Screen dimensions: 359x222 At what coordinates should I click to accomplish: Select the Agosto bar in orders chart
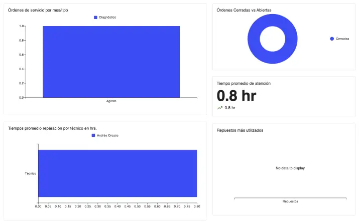pyautogui.click(x=111, y=61)
